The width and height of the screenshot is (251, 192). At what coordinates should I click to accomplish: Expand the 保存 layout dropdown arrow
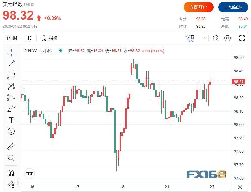[204, 38]
